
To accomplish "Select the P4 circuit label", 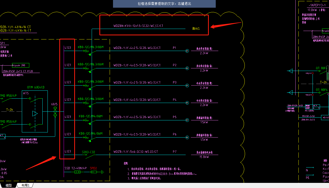I will point(175,100).
